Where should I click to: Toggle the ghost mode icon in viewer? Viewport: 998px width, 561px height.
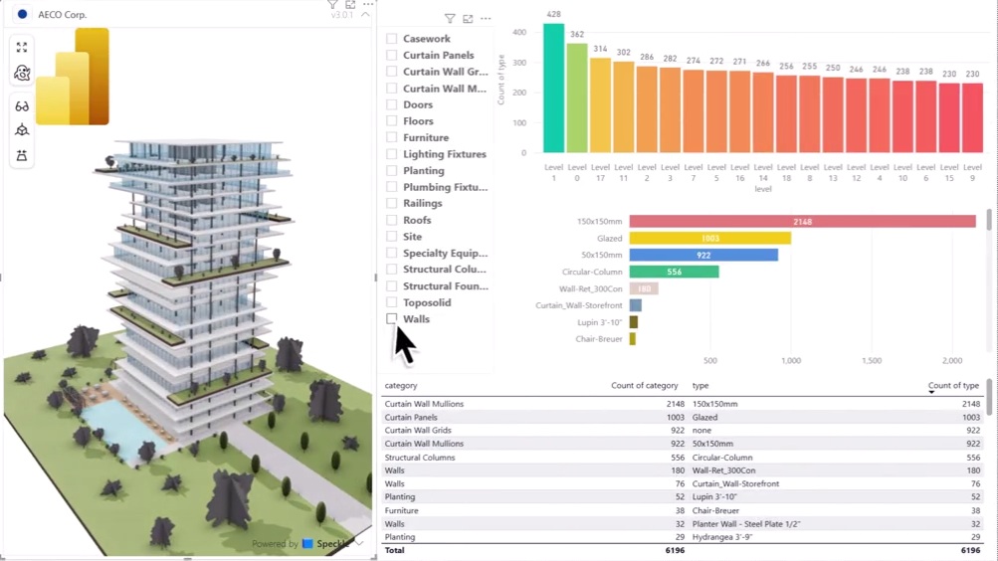[x=22, y=74]
